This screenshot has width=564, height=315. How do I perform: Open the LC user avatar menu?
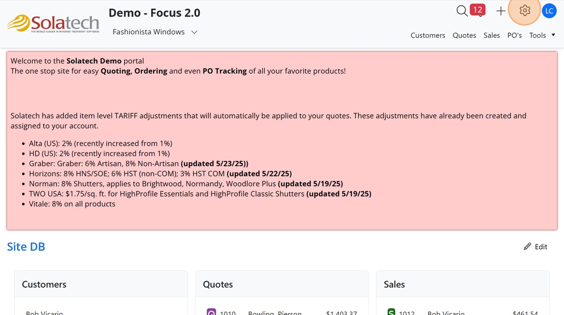[x=549, y=11]
